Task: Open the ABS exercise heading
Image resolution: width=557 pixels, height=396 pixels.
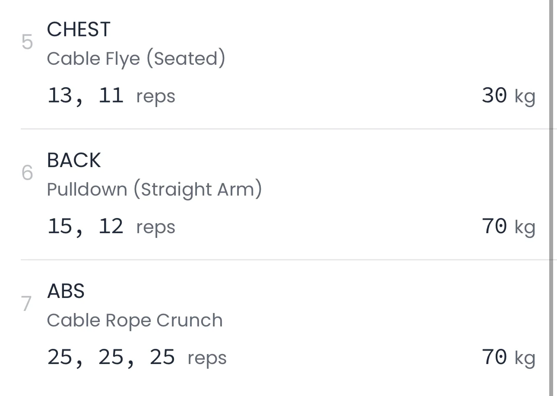Action: 66,291
